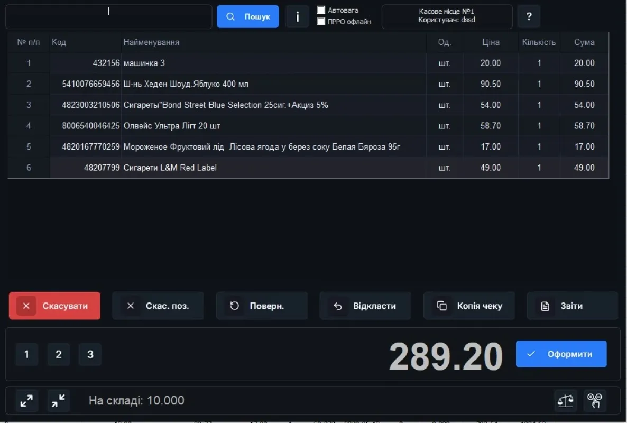627x423 pixels.
Task: Click the Поверн. return button
Action: pos(262,306)
